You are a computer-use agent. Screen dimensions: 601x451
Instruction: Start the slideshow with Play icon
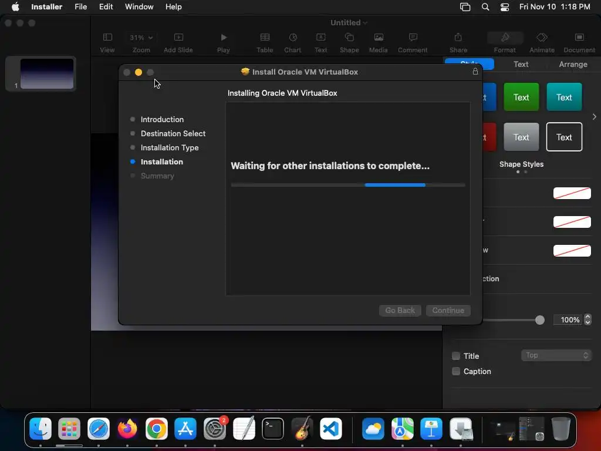point(224,38)
